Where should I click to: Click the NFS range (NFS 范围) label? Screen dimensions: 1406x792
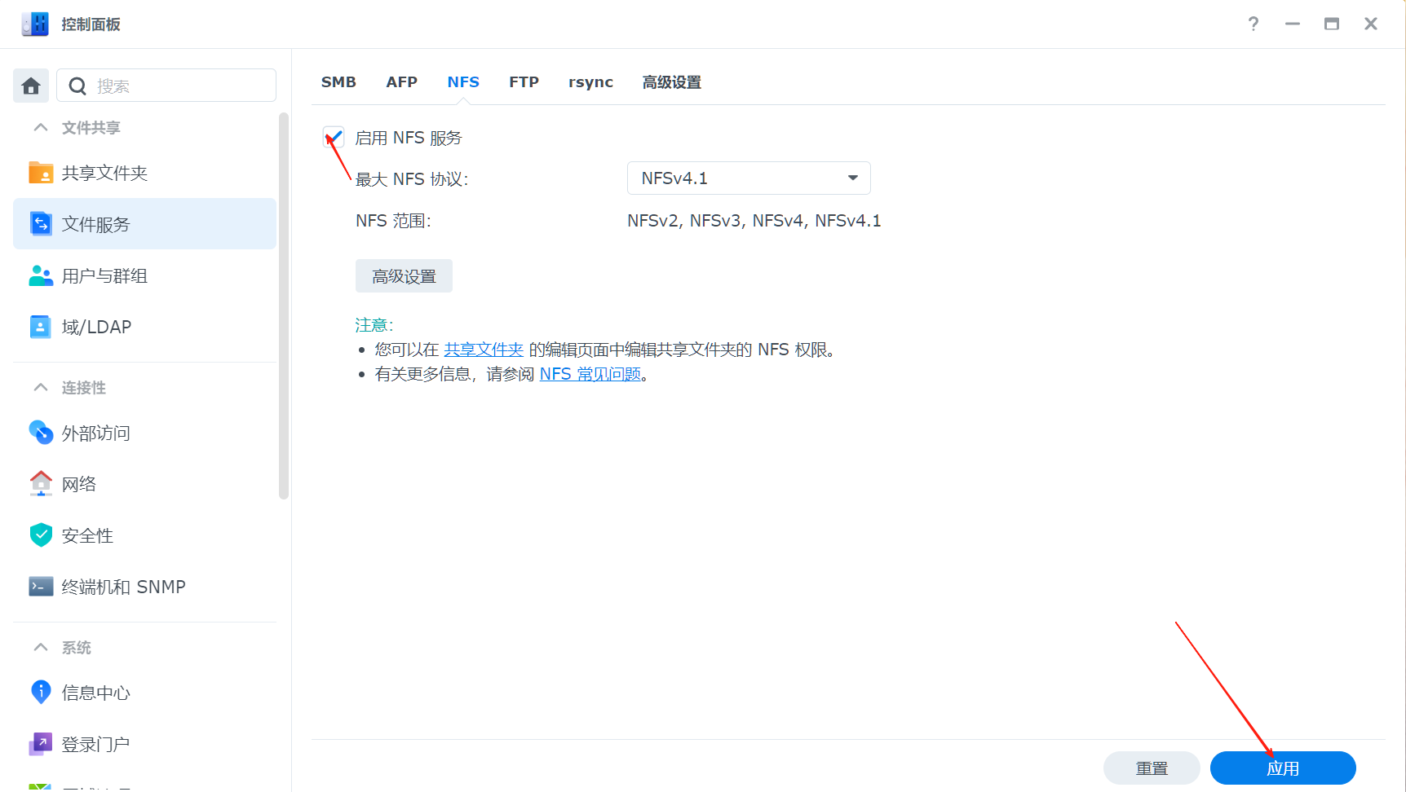[x=393, y=221]
